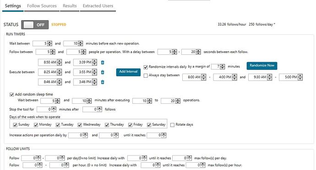Image resolution: width=316 pixels, height=170 pixels.
Task: Switch to Follow Sources tab
Action: [42, 6]
